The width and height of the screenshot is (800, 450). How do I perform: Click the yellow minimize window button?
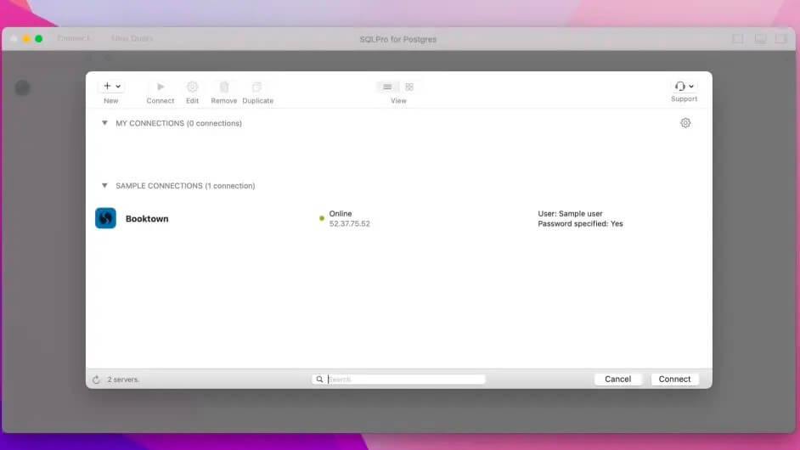point(26,39)
